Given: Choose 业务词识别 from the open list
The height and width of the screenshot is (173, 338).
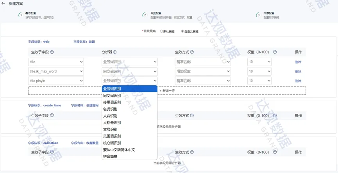Looking at the screenshot, I should point(130,88).
